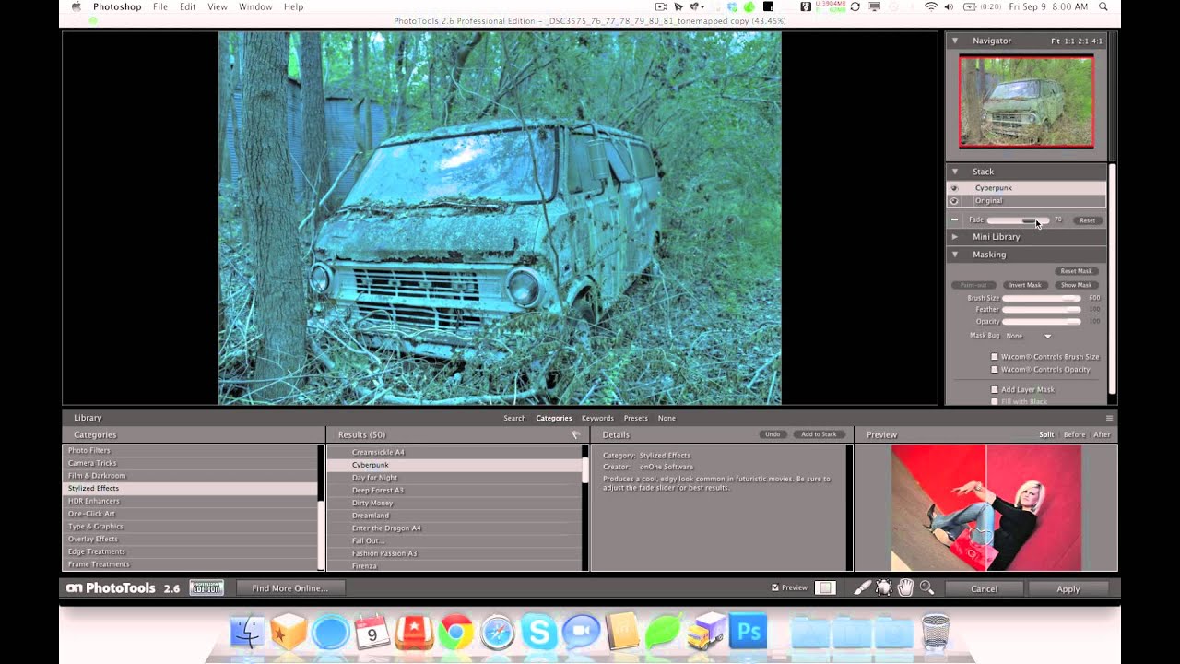Viewport: 1180px width, 664px height.
Task: Open the Photoshop File menu
Action: (x=160, y=6)
